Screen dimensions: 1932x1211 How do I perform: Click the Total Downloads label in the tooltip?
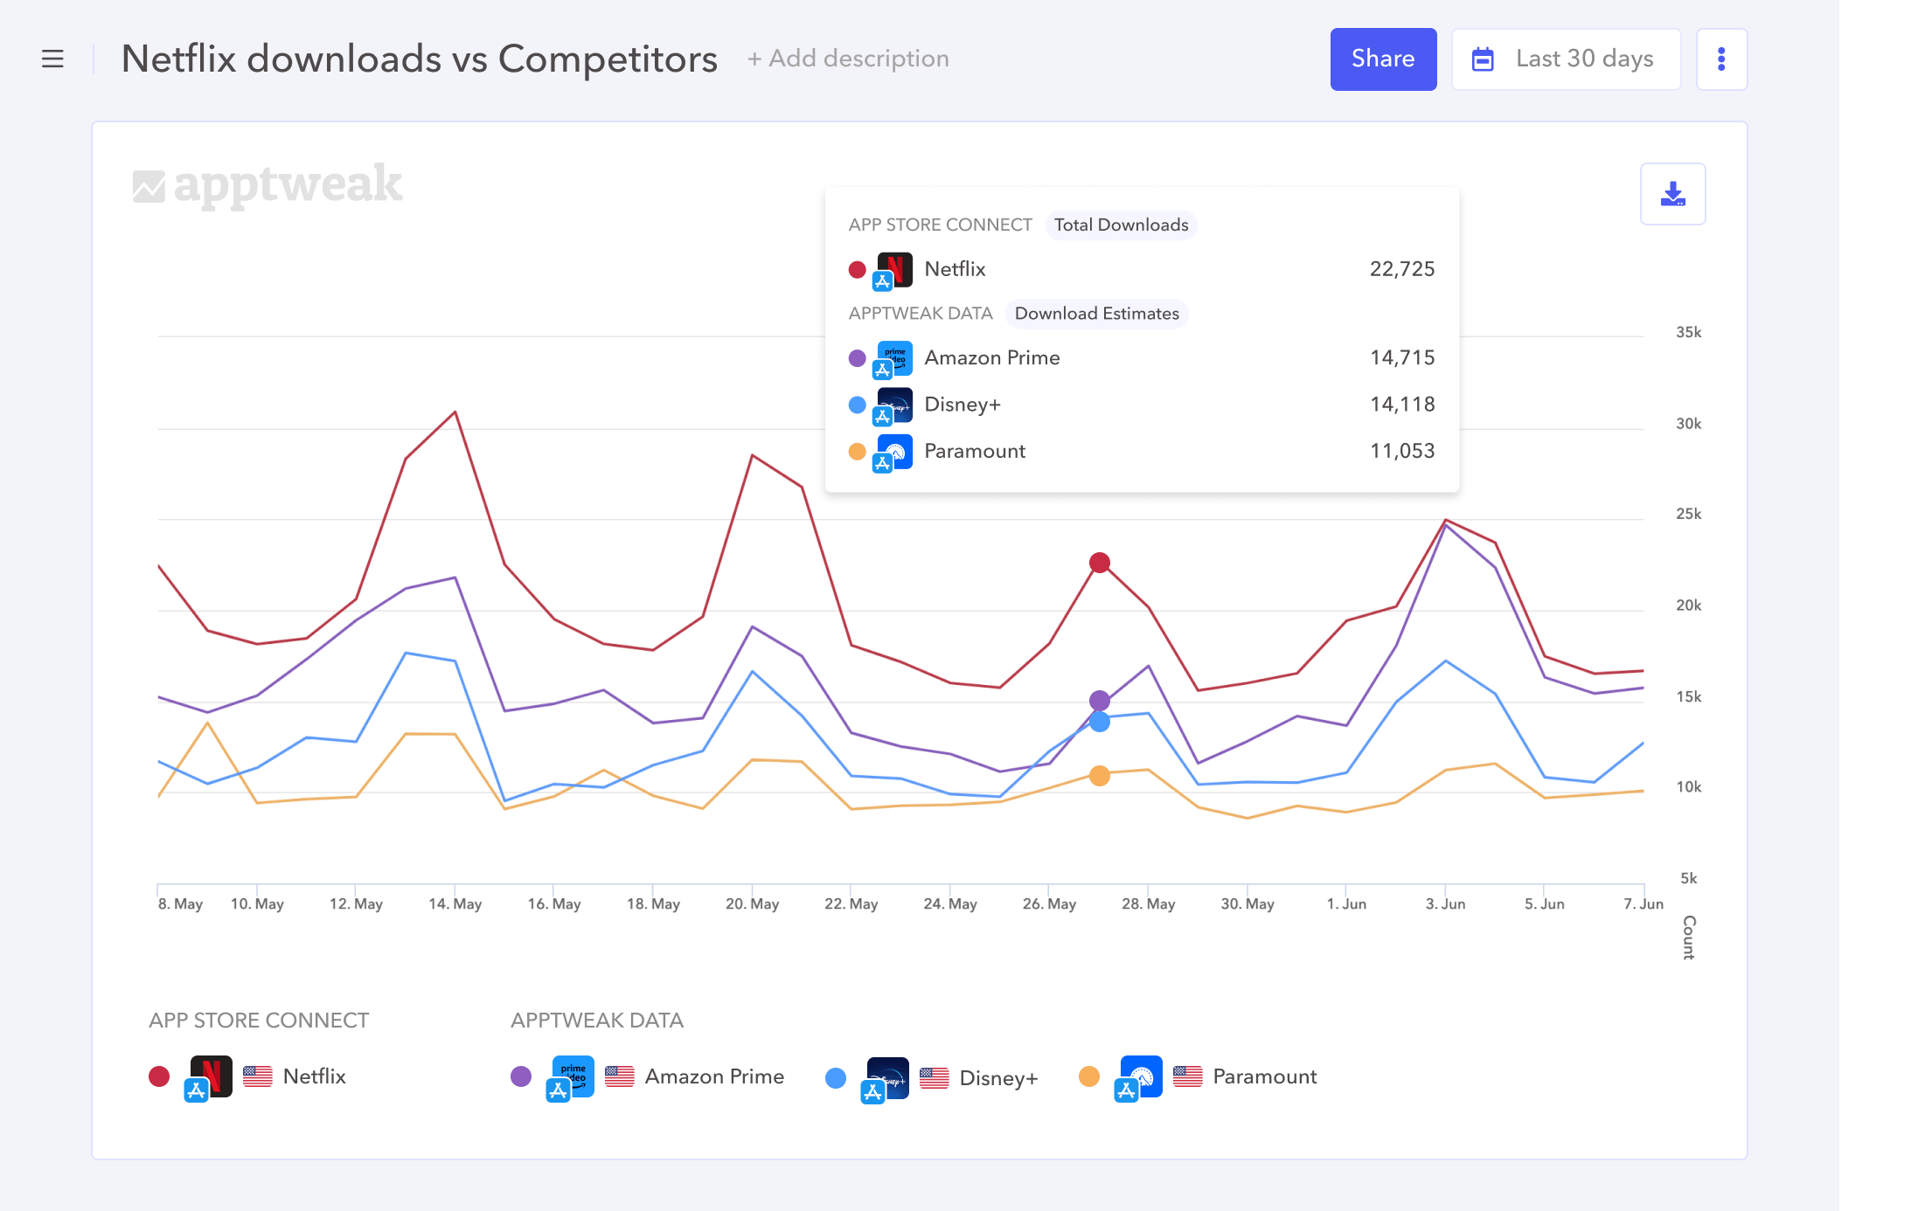(1121, 225)
